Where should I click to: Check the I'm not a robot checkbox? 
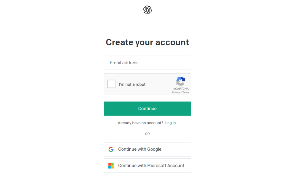(111, 84)
